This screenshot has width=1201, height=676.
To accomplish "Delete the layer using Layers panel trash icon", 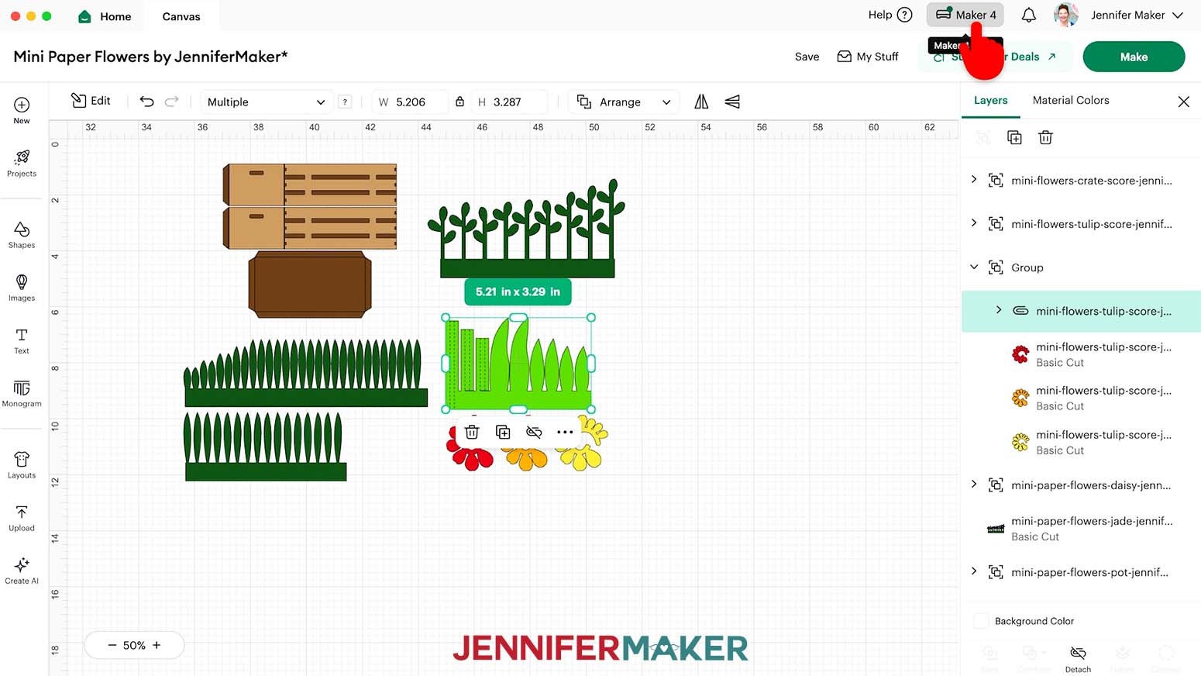I will [1045, 137].
